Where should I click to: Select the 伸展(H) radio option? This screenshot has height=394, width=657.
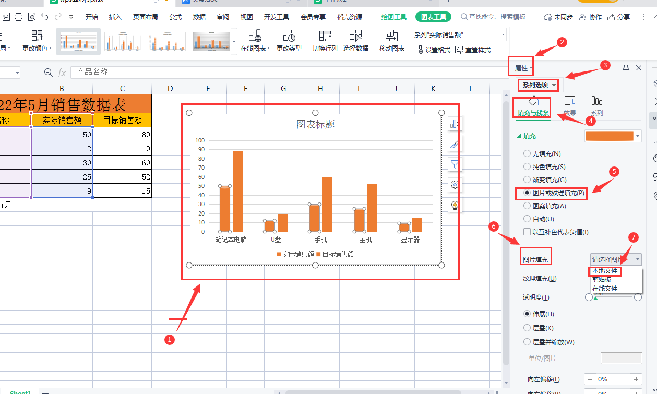point(527,314)
